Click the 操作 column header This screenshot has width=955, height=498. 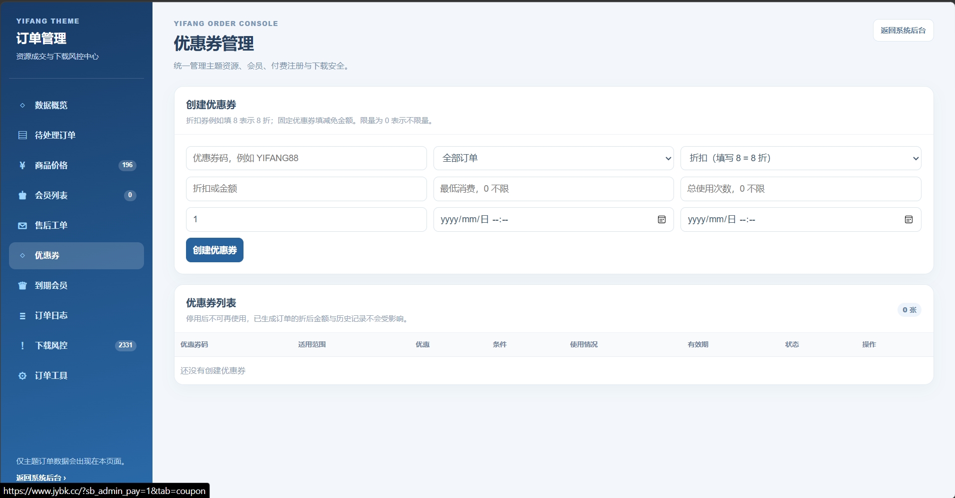[x=868, y=344]
